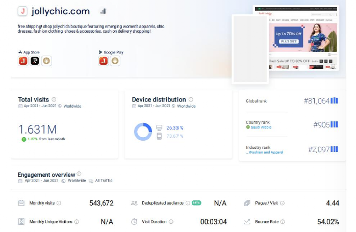The width and height of the screenshot is (356, 232).
Task: Click the info icon next to Bounce Rate
Action: tap(283, 222)
